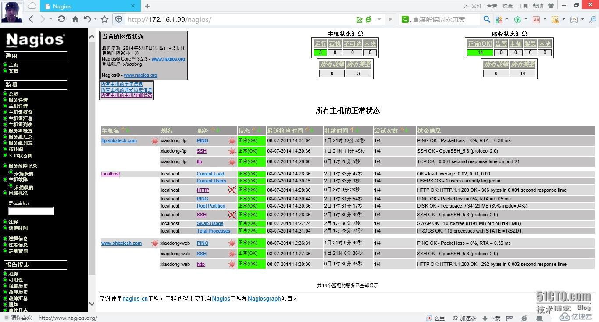
Task: Open the 查看 menu
Action: [x=492, y=6]
